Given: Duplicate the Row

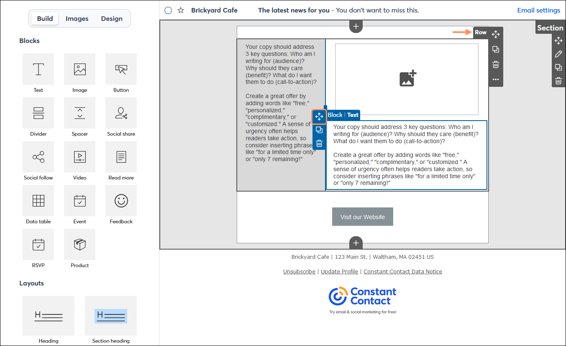Looking at the screenshot, I should (496, 49).
